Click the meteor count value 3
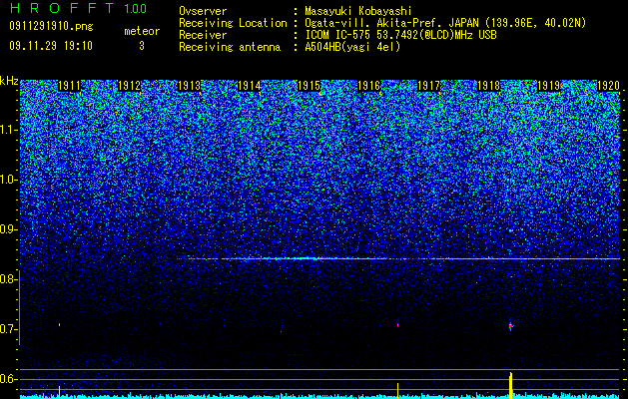The image size is (628, 399). click(x=142, y=46)
